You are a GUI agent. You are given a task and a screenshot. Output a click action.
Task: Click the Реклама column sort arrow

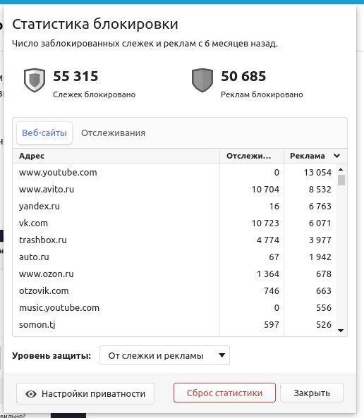337,156
